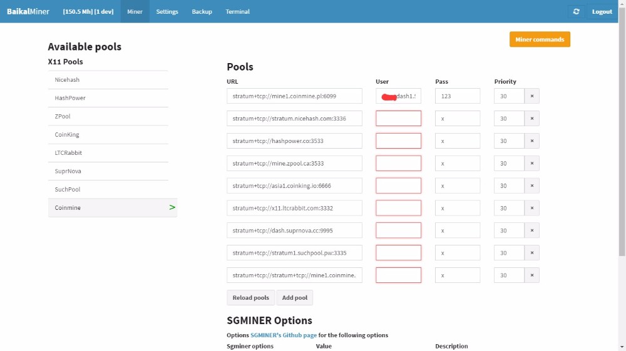Click Add pool button
The image size is (626, 351).
[x=295, y=298]
